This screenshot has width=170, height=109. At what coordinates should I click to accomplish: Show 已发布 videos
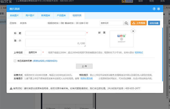13,23
